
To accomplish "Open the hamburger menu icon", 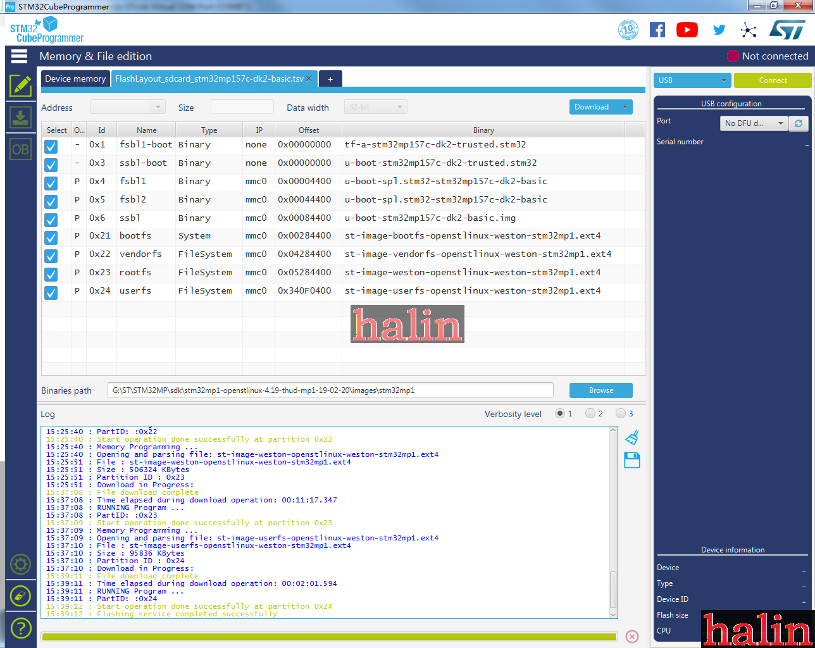I will (20, 56).
